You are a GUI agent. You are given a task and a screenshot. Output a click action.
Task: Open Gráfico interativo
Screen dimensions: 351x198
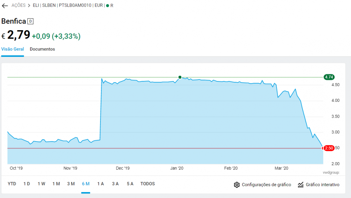click(323, 185)
